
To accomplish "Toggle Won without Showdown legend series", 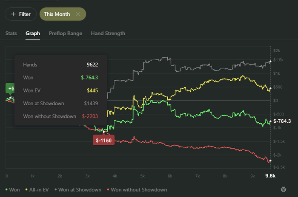I will tap(137, 190).
